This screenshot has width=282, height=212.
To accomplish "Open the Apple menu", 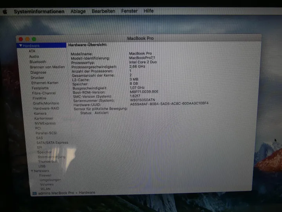I will coord(5,11).
